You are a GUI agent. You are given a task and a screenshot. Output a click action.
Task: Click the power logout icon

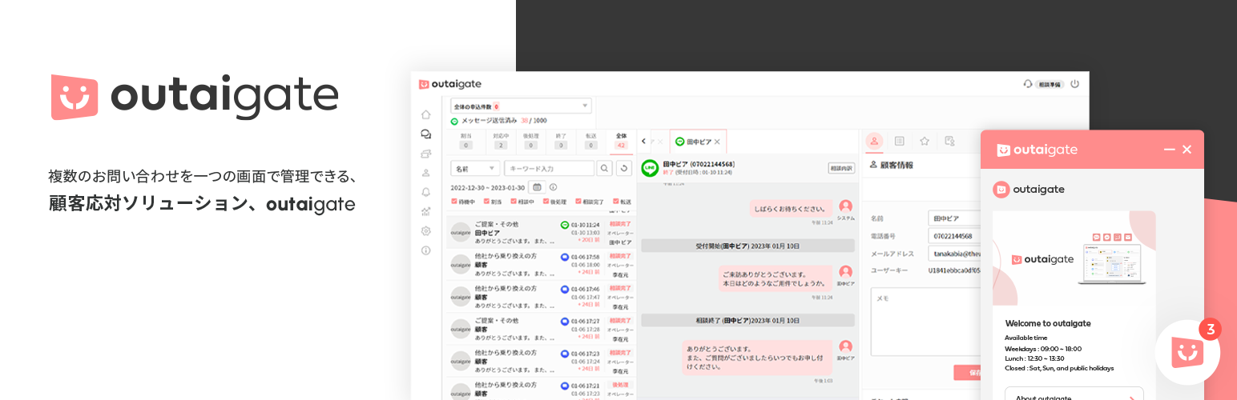pos(1074,84)
